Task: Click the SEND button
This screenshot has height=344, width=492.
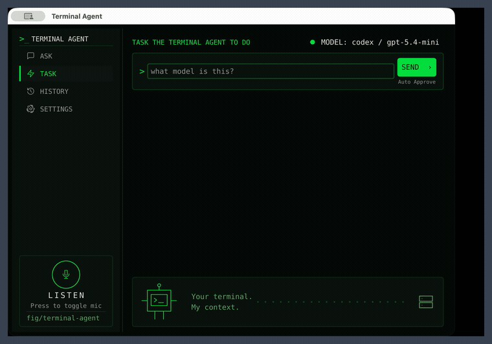Action: click(x=417, y=67)
